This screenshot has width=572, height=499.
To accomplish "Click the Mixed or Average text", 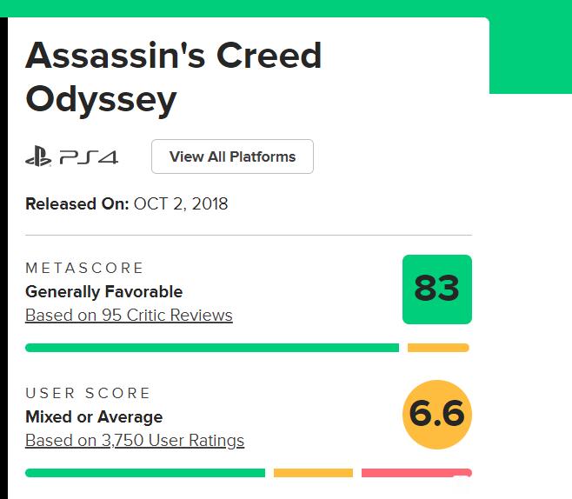I will 94,417.
